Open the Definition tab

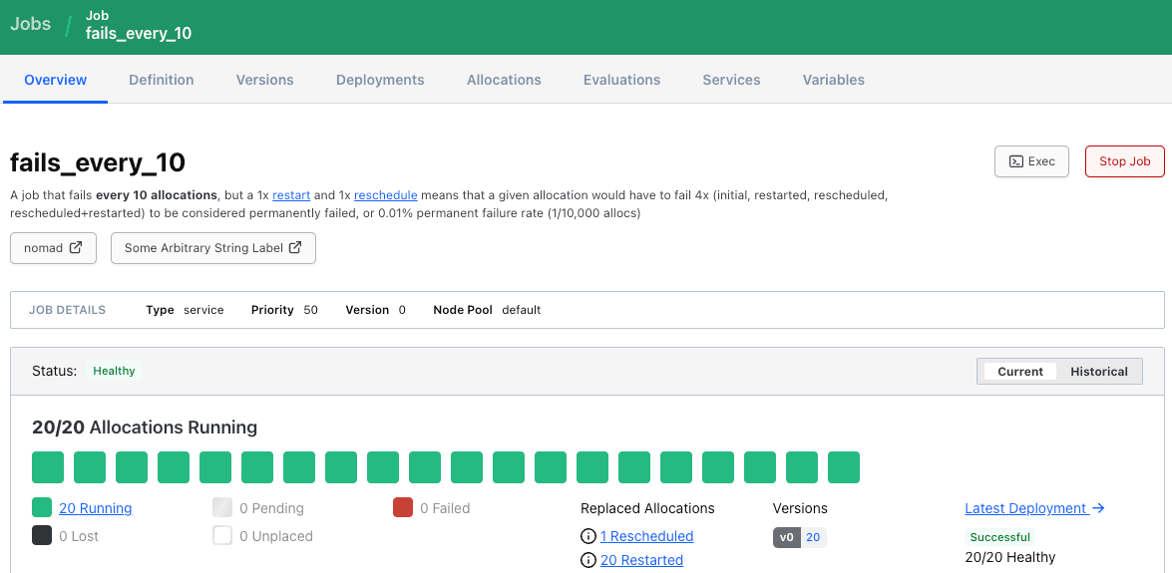point(162,80)
